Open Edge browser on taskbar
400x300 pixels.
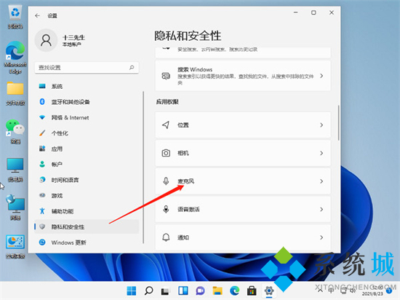[234, 291]
